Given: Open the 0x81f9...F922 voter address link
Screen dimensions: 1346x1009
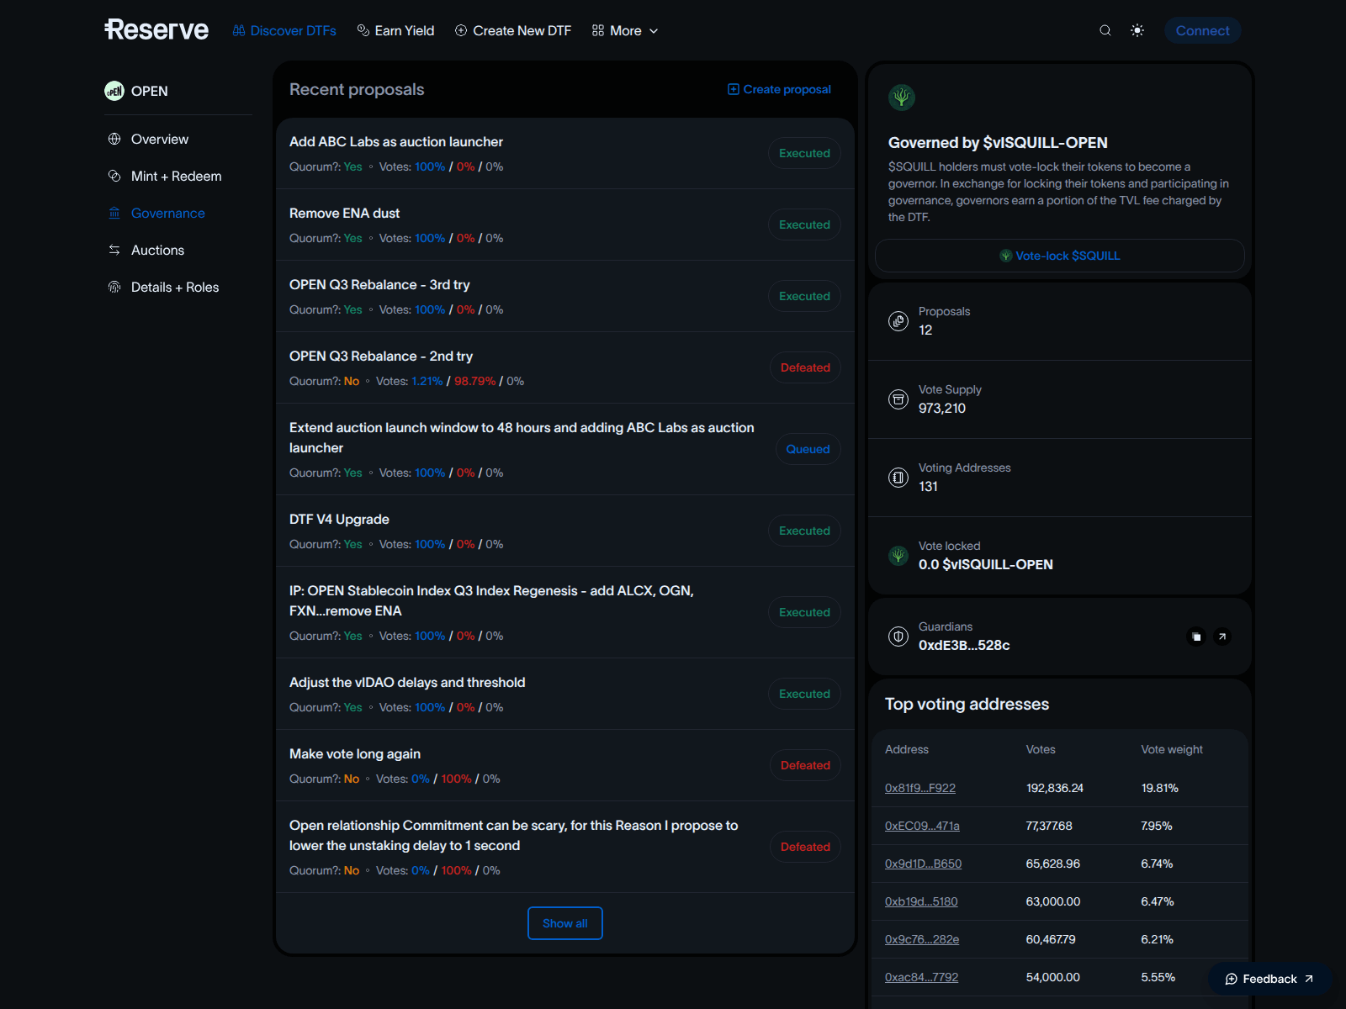Looking at the screenshot, I should [919, 788].
